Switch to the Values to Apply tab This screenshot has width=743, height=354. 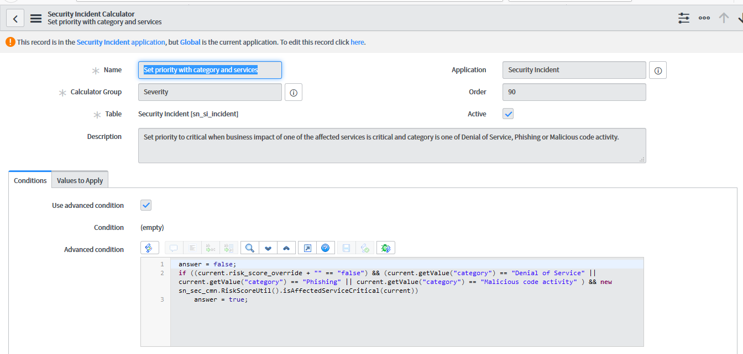(80, 179)
